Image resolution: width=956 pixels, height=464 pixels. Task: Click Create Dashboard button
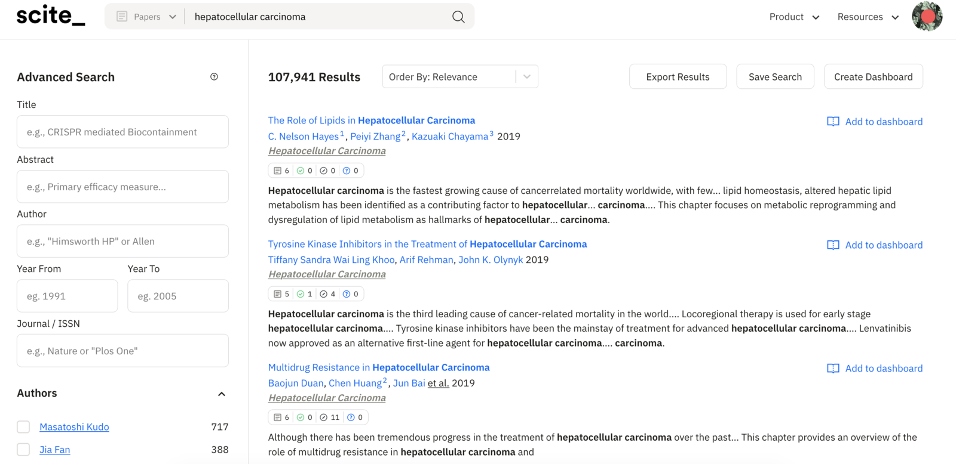[873, 77]
